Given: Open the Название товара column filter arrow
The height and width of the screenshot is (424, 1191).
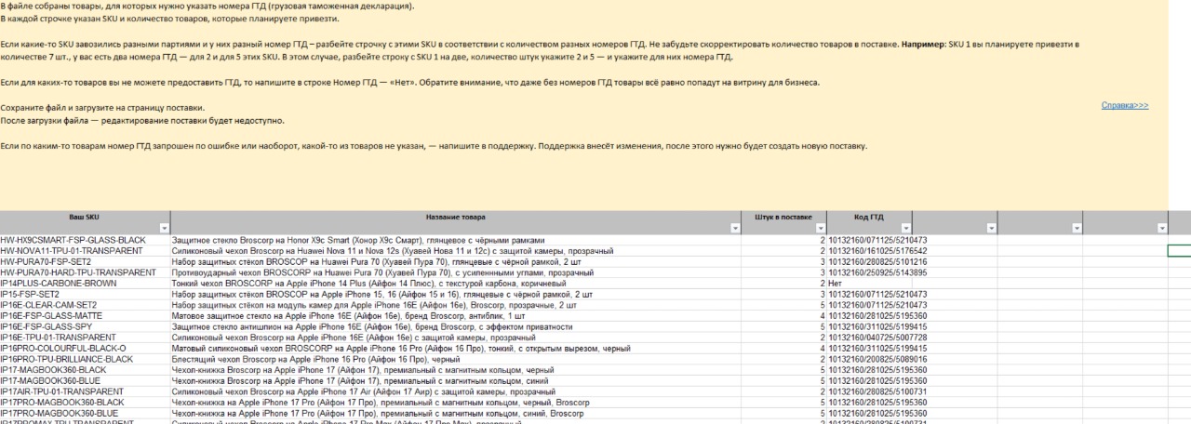Looking at the screenshot, I should coord(734,227).
